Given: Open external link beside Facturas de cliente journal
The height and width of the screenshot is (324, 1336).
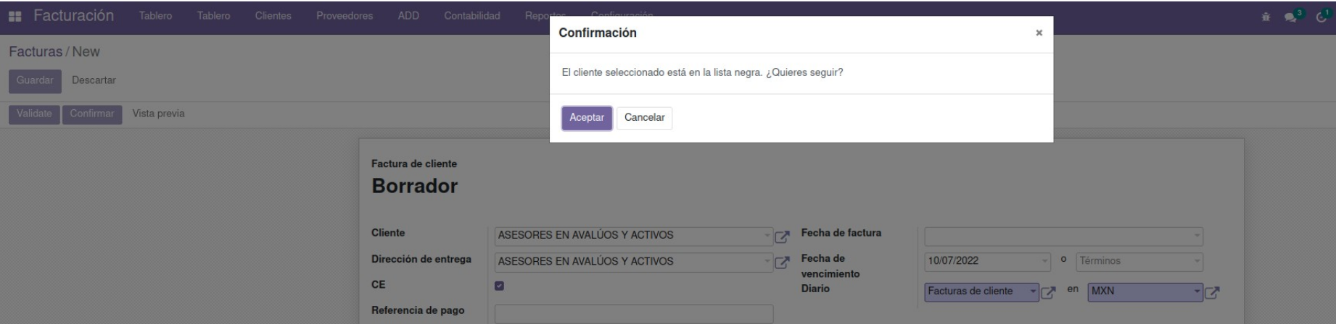Looking at the screenshot, I should pos(1048,292).
